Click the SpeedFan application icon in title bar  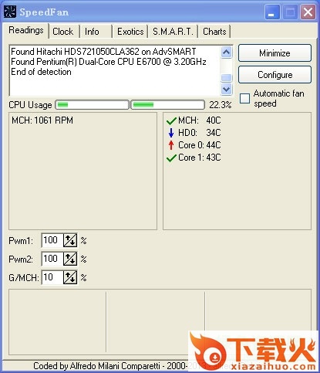point(10,12)
